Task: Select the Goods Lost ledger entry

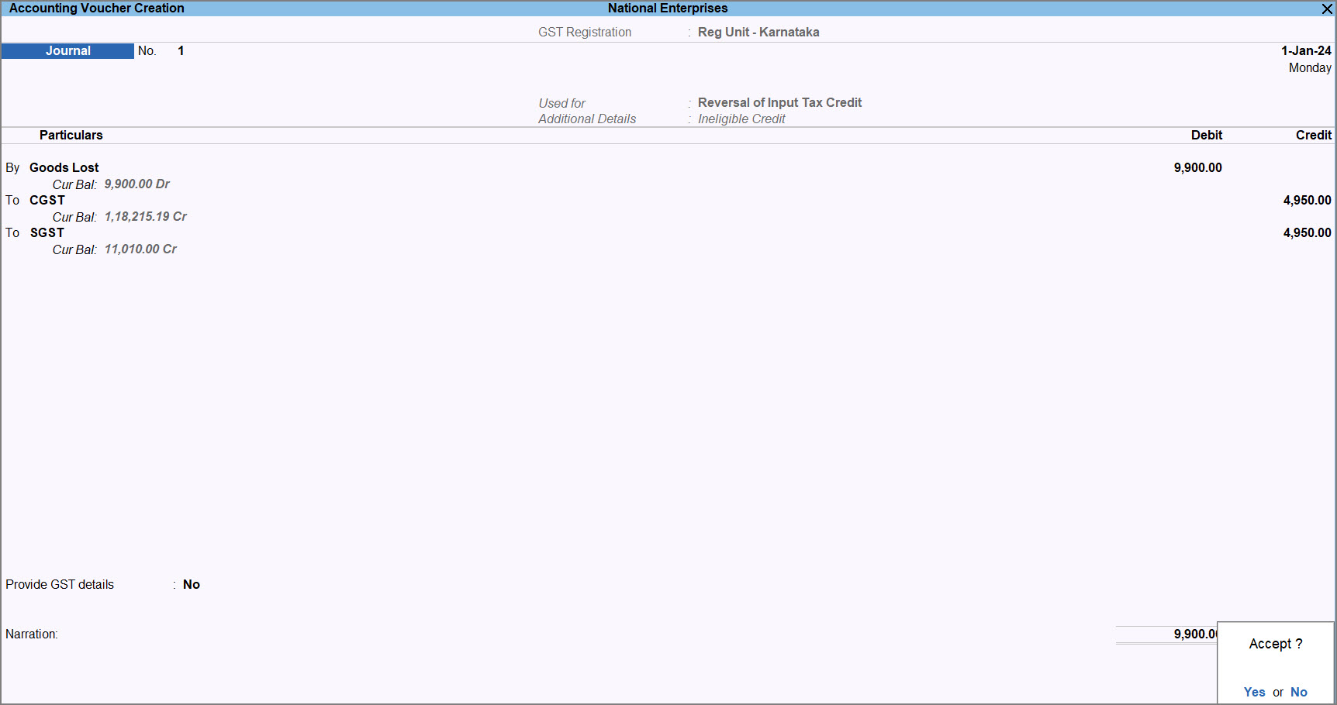Action: pyautogui.click(x=64, y=168)
